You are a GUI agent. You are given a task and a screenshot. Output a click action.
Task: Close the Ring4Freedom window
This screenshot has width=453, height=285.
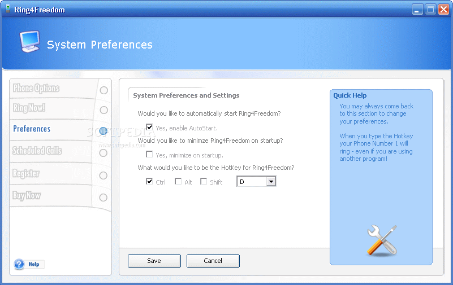(x=443, y=10)
